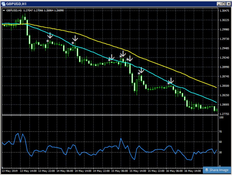Click the star marker beside the first arrow
The height and width of the screenshot is (176, 232).
tap(48, 41)
